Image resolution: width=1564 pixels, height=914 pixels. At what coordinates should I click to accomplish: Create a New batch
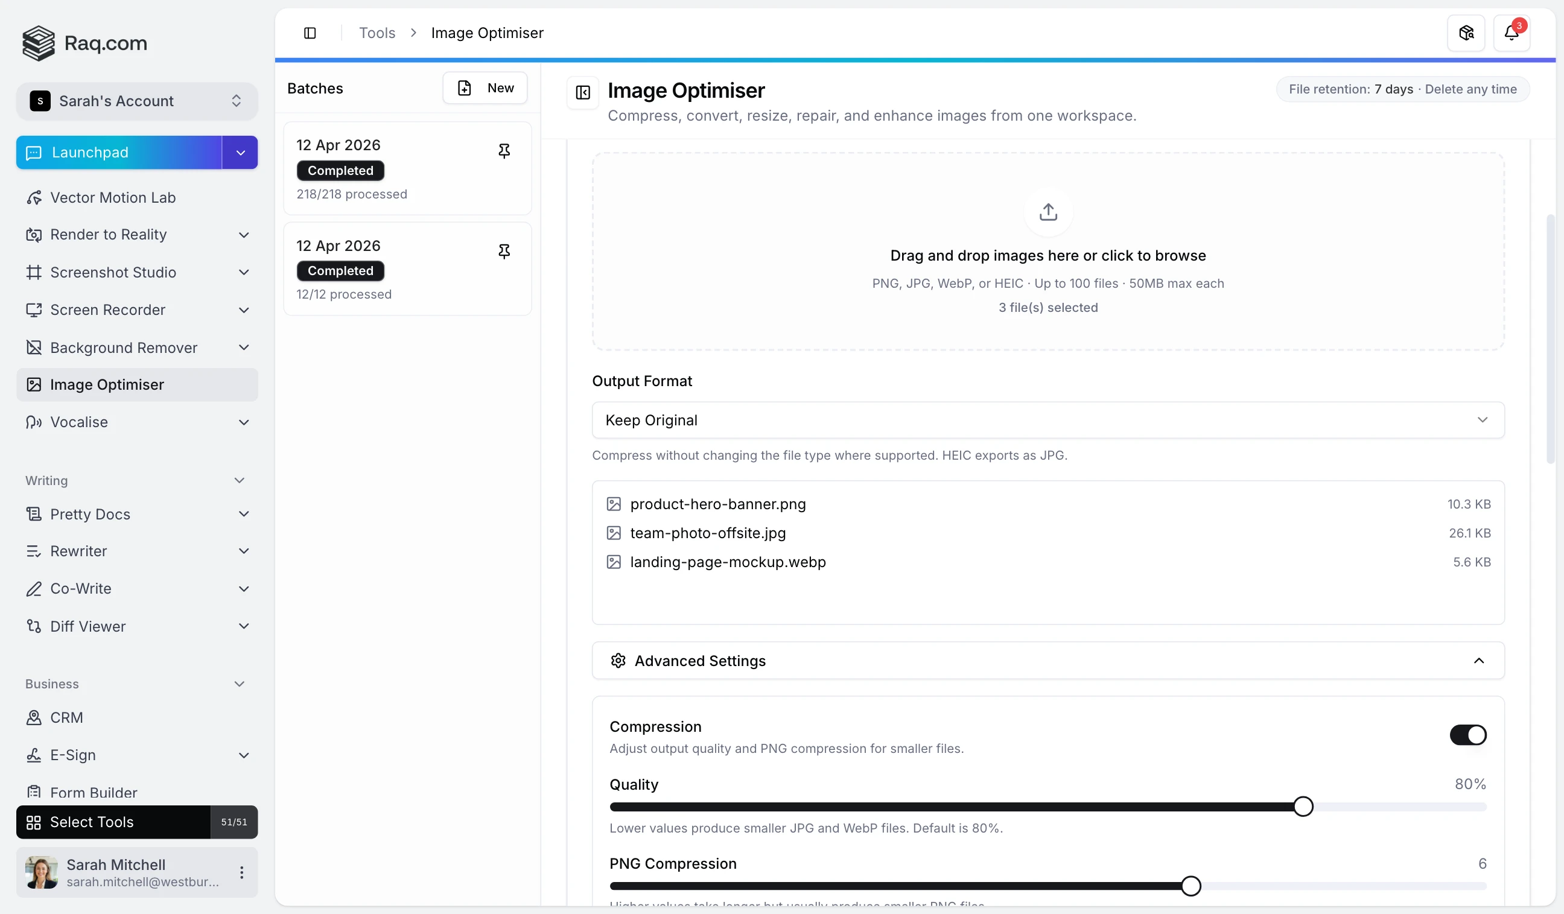485,88
